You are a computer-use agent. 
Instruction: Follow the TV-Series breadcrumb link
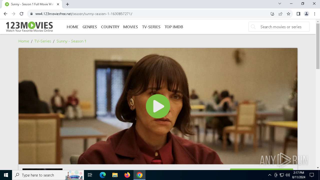(42, 41)
